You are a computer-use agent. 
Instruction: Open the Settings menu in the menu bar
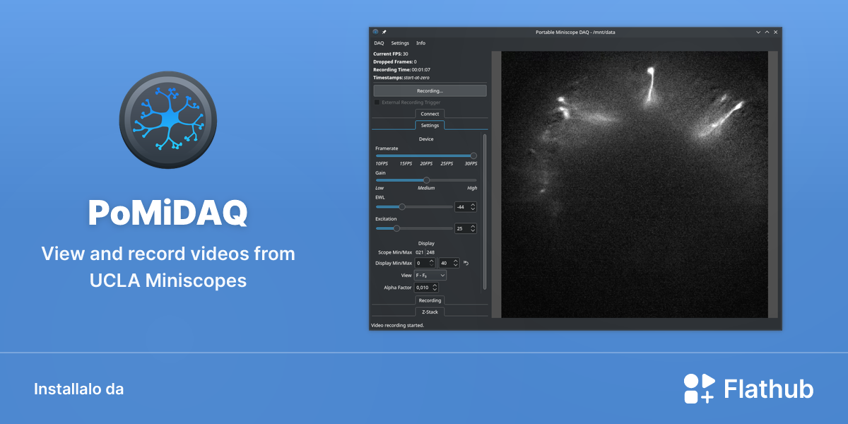400,43
